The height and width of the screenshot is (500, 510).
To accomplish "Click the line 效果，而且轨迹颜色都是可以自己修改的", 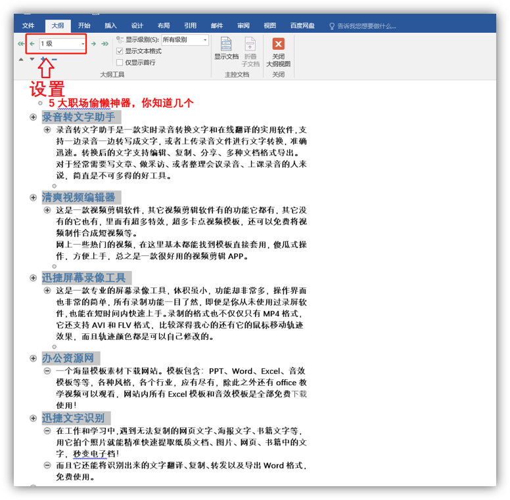I will [x=135, y=337].
